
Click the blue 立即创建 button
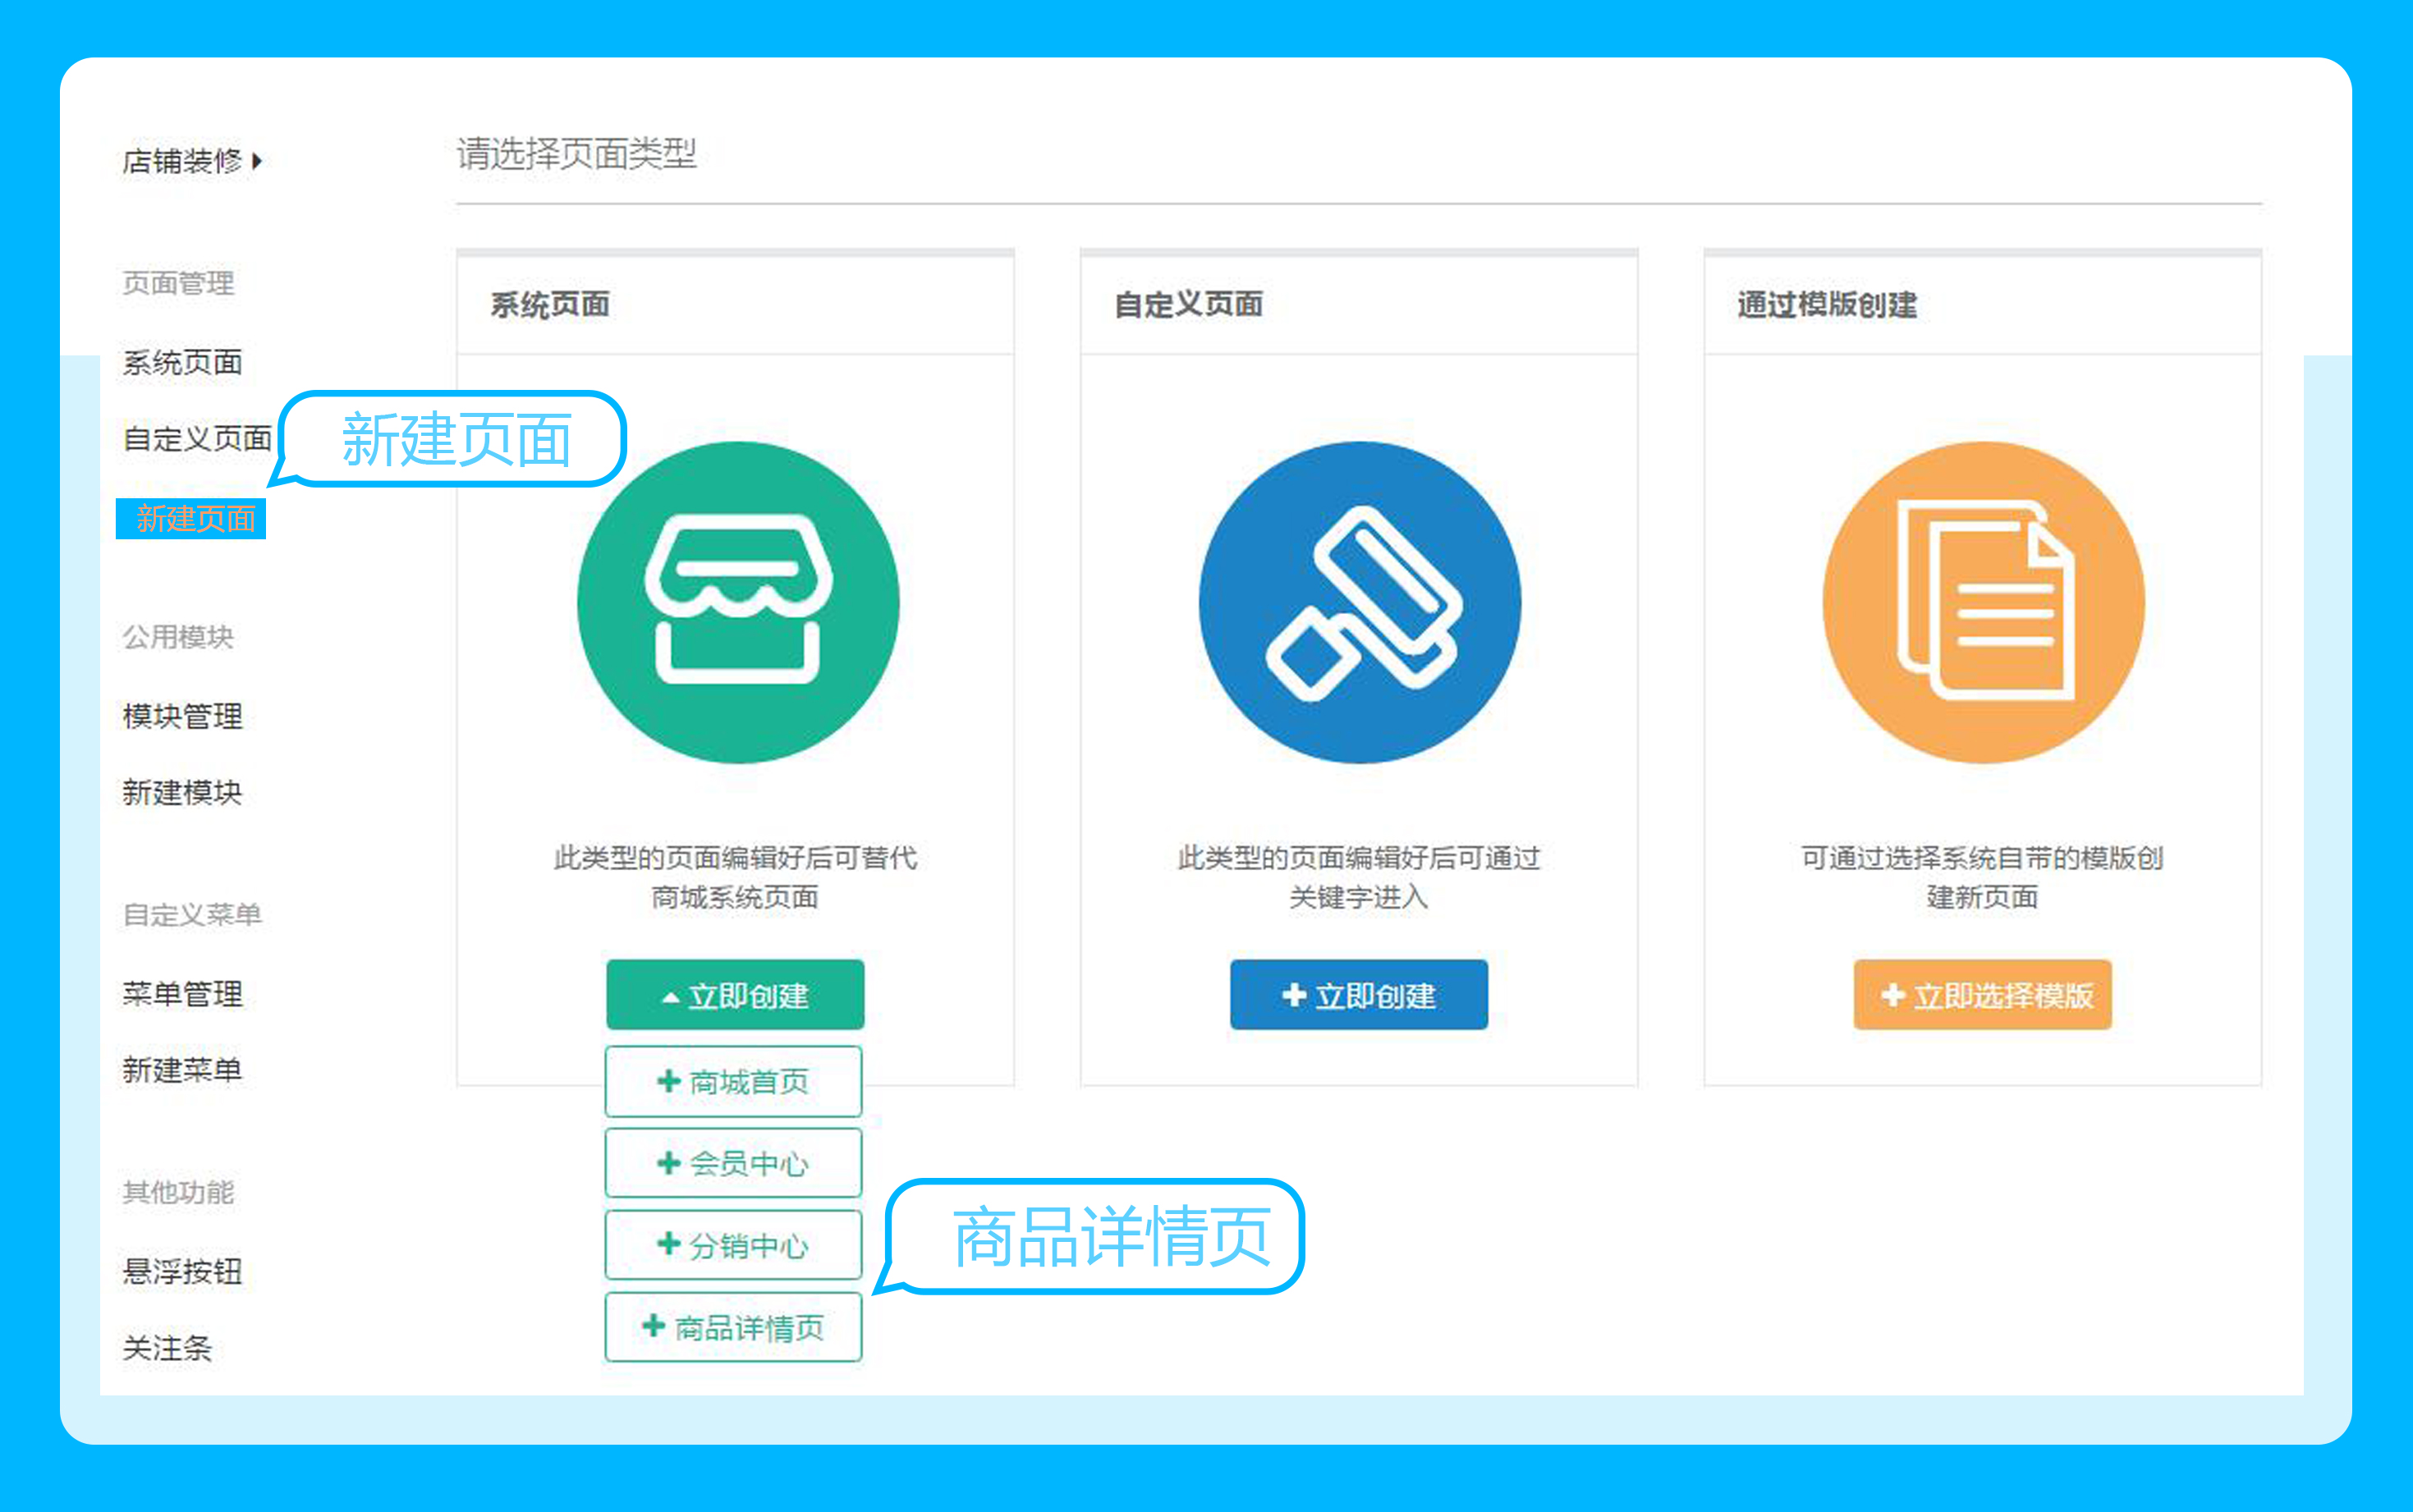point(1358,995)
